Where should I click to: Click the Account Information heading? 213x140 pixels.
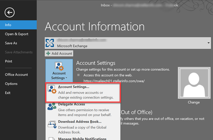(x=95, y=27)
